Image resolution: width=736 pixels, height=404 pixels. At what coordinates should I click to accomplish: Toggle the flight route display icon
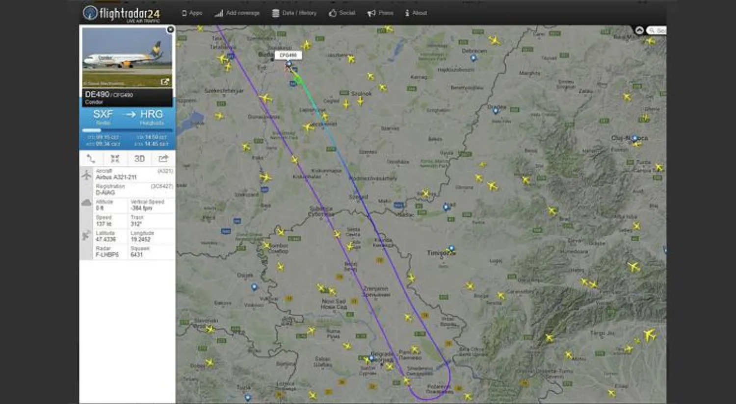pyautogui.click(x=91, y=158)
